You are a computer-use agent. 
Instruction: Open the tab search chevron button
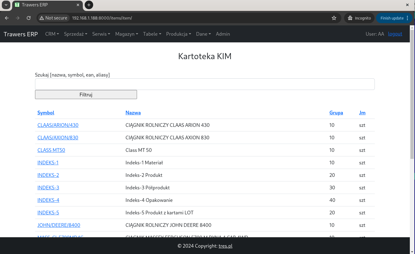(x=6, y=5)
